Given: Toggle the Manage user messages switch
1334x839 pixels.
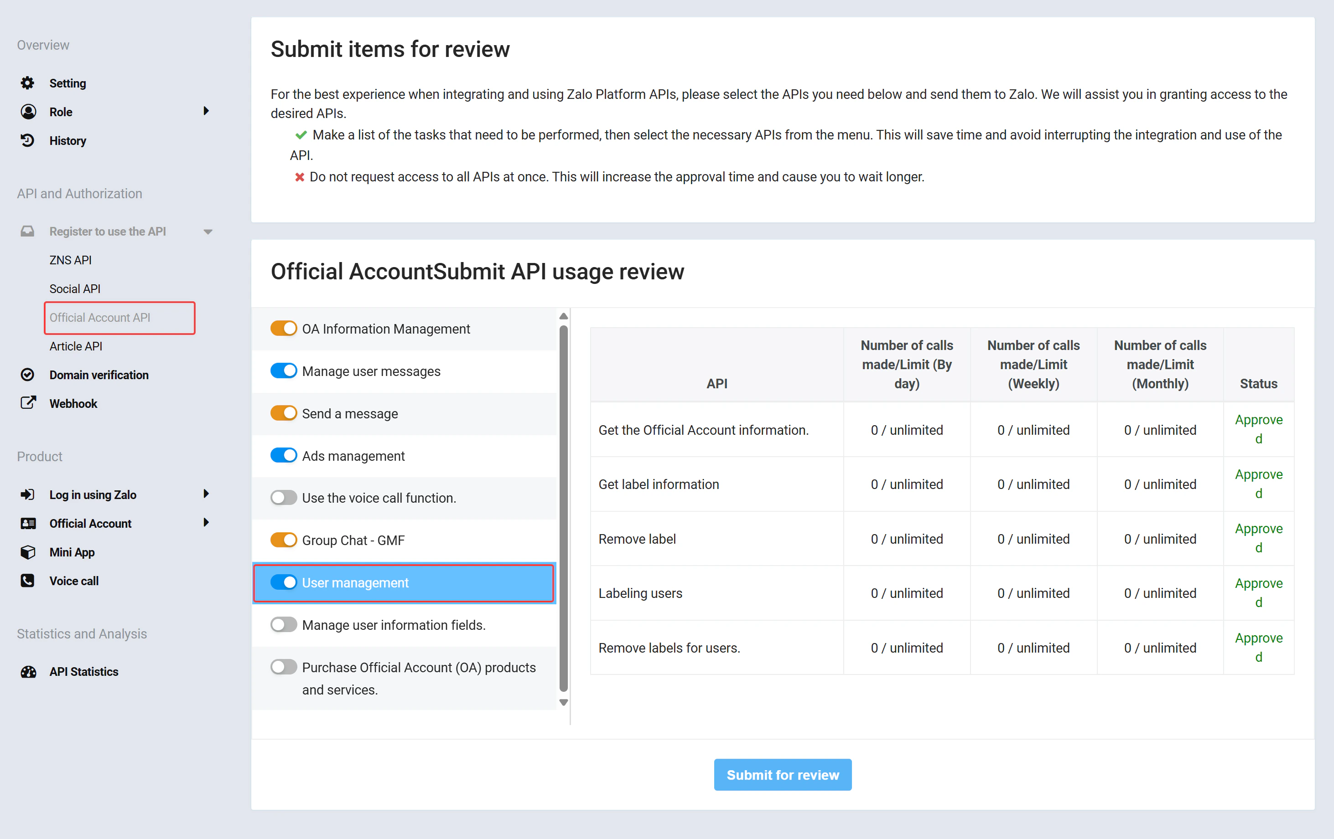Looking at the screenshot, I should 284,371.
